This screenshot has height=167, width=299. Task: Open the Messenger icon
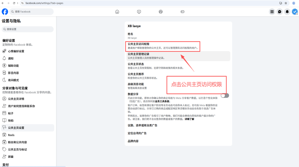tap(280, 12)
